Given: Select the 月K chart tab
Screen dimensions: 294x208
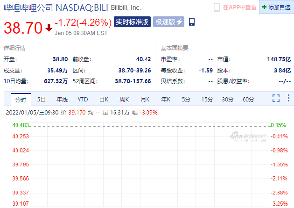Looking at the screenshot, I should [x=145, y=99].
